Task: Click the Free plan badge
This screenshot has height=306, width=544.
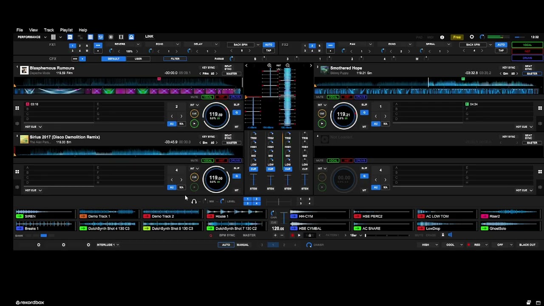Action: coord(457,37)
